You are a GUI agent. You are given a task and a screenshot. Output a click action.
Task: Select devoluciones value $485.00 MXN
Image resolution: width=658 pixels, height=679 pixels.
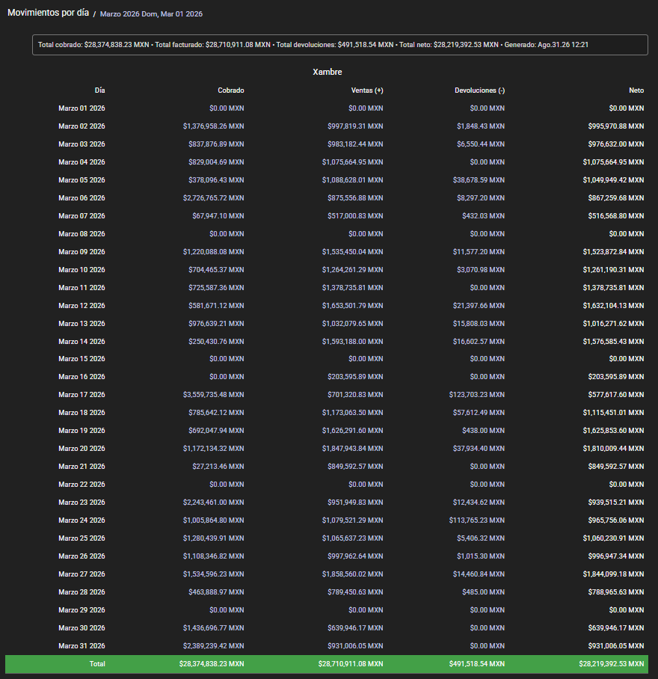click(x=483, y=592)
